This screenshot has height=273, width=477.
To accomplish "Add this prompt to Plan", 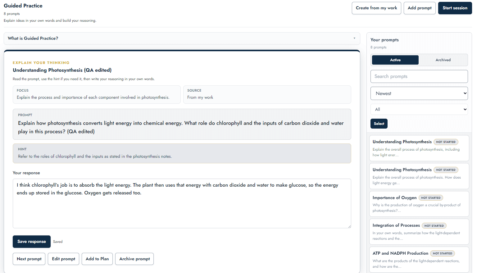I will [97, 259].
